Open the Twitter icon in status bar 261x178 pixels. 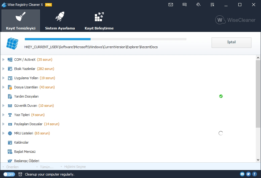coord(248,174)
